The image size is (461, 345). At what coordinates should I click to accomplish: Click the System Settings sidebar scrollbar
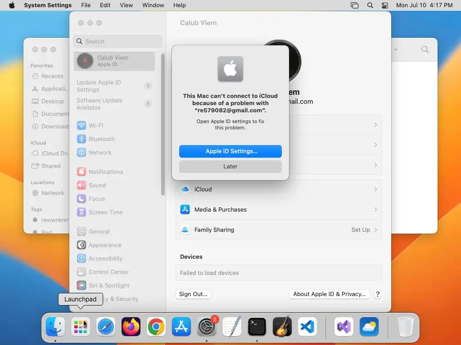coord(163,124)
